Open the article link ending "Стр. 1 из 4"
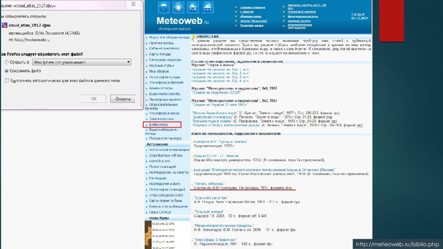Screen dimensions: 443x249 pyautogui.click(x=220, y=69)
